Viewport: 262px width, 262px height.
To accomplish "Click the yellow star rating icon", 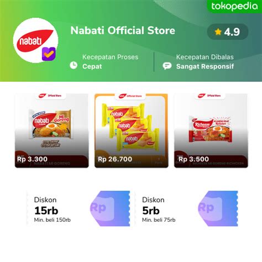I will [218, 32].
